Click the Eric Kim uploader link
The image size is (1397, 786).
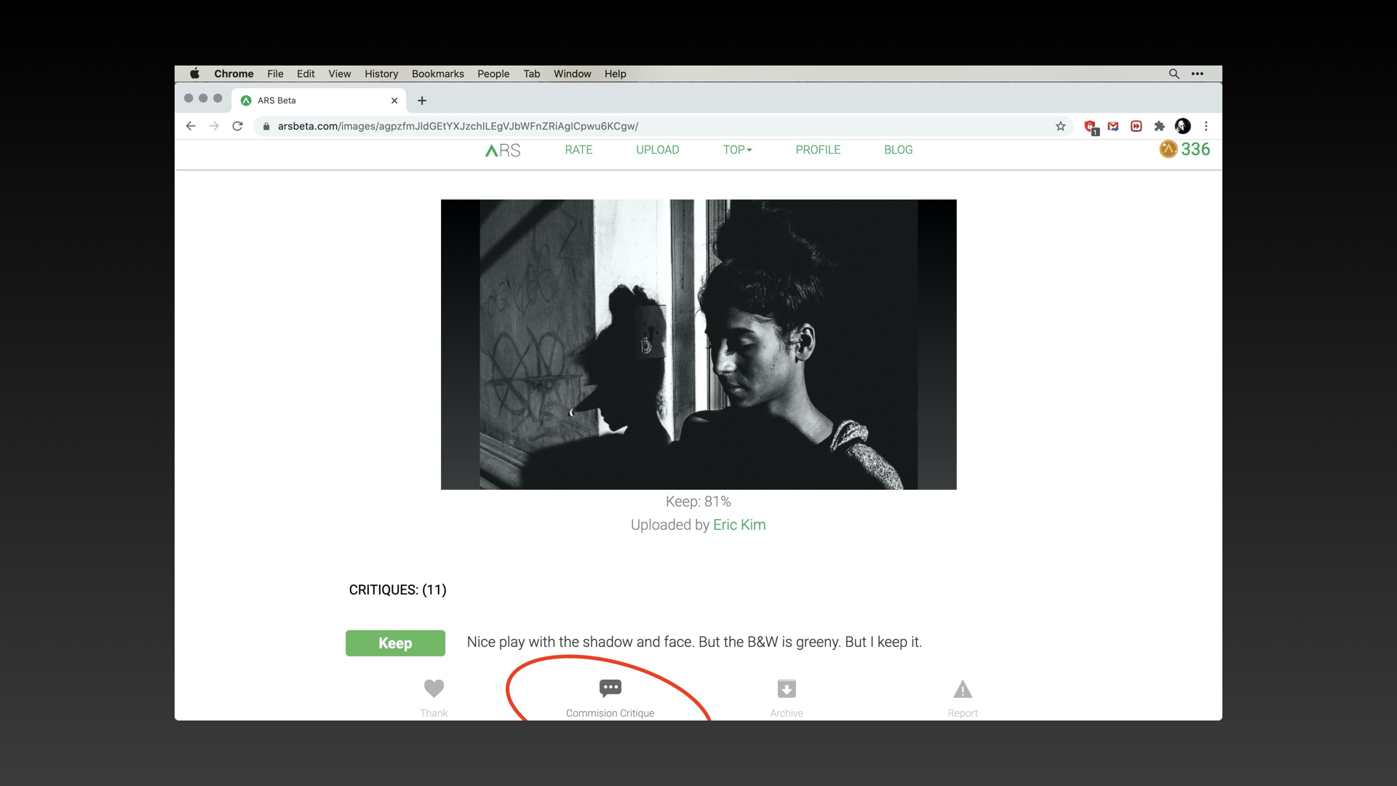coord(739,525)
